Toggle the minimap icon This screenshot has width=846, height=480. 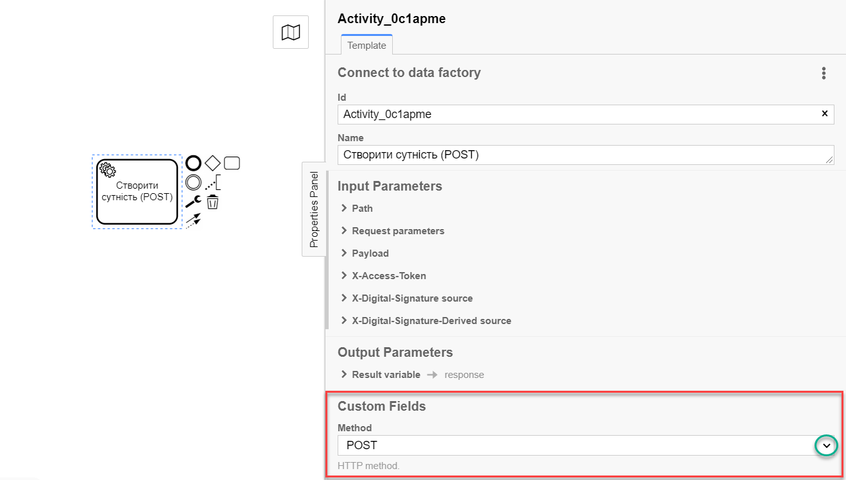coord(291,32)
